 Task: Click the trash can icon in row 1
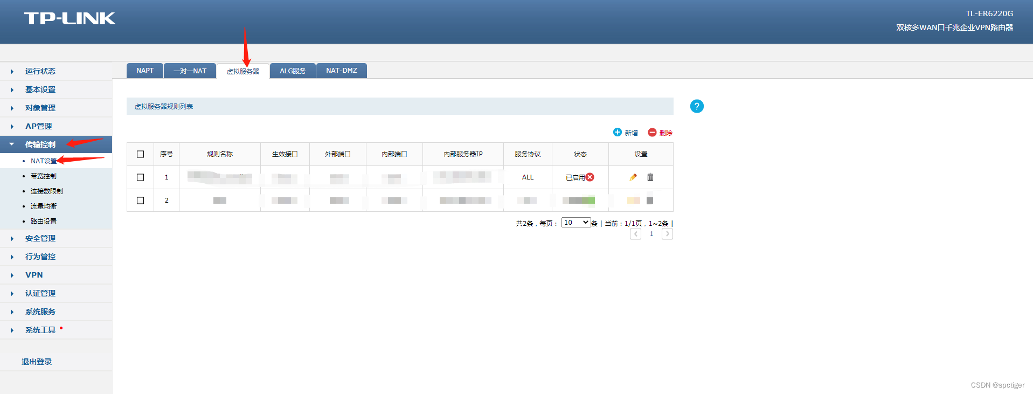tap(650, 177)
